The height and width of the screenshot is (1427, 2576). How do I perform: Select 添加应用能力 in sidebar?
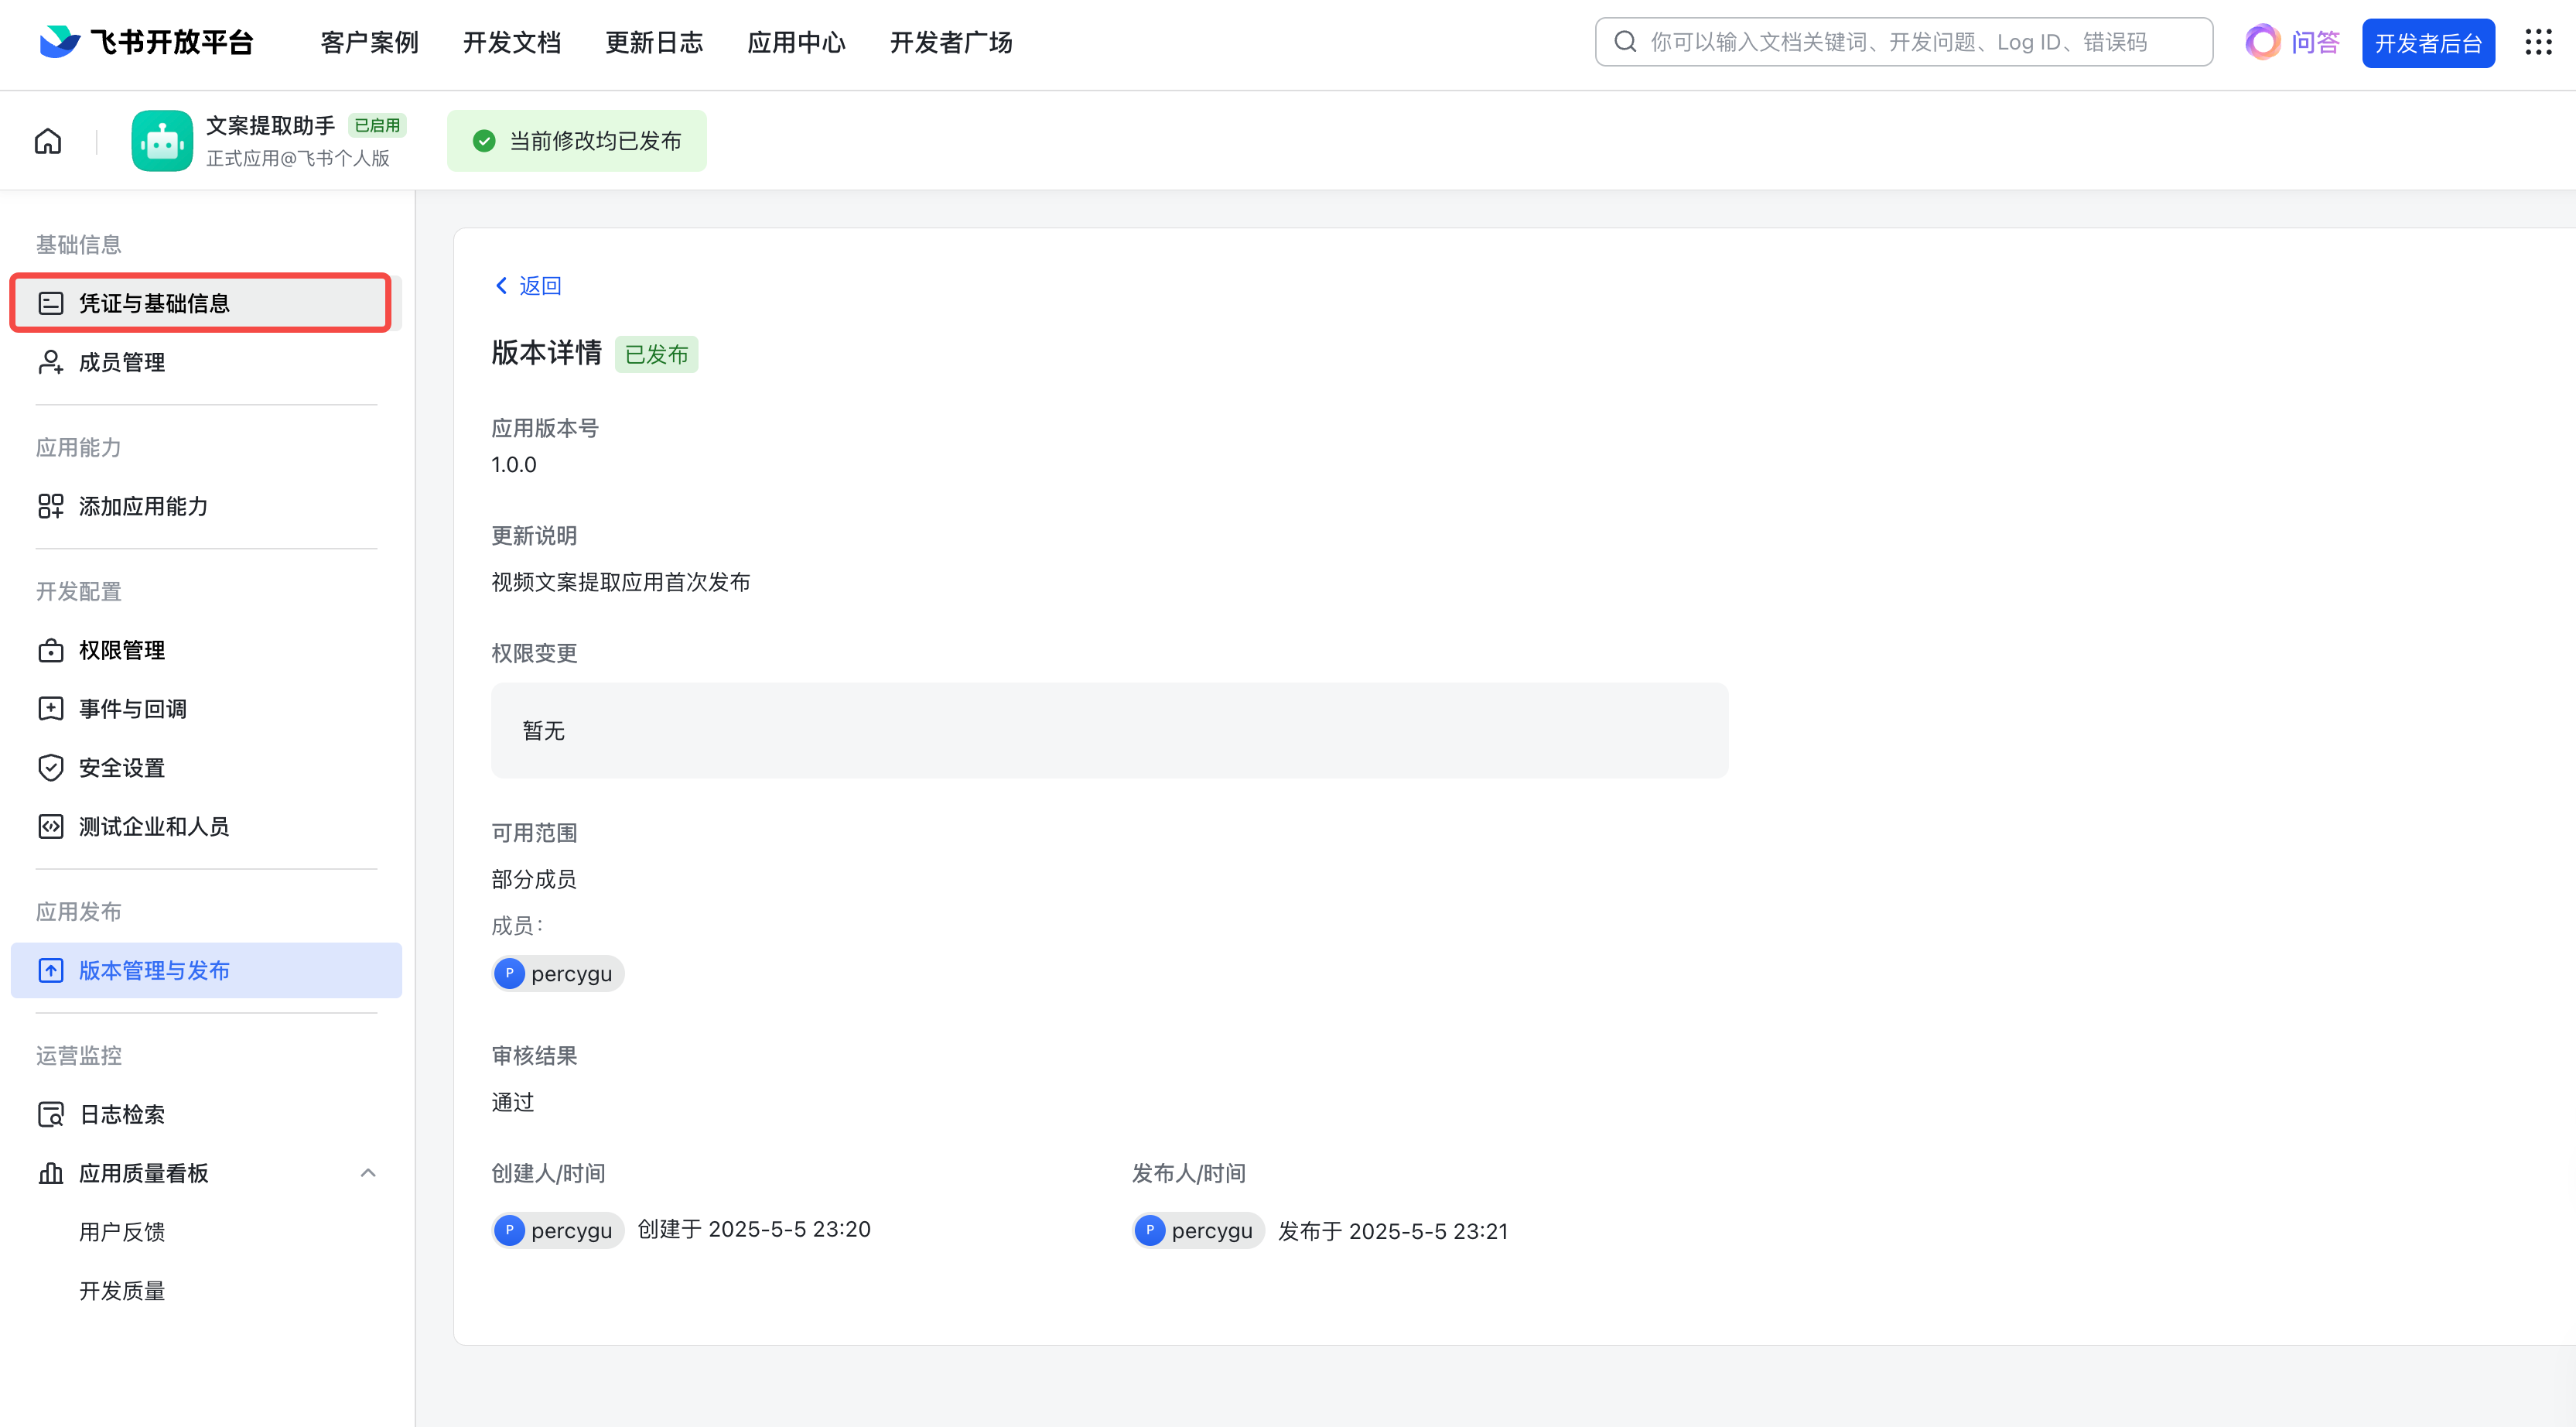click(x=206, y=506)
